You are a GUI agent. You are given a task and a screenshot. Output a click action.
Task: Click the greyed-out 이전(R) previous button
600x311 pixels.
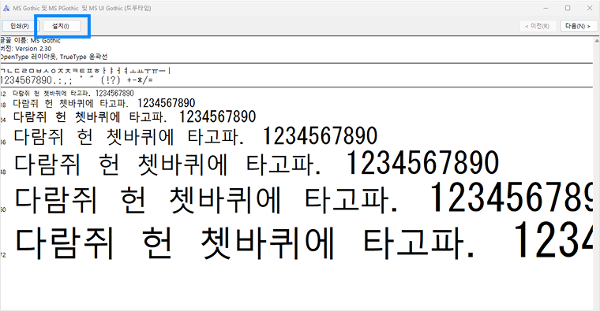click(x=538, y=26)
